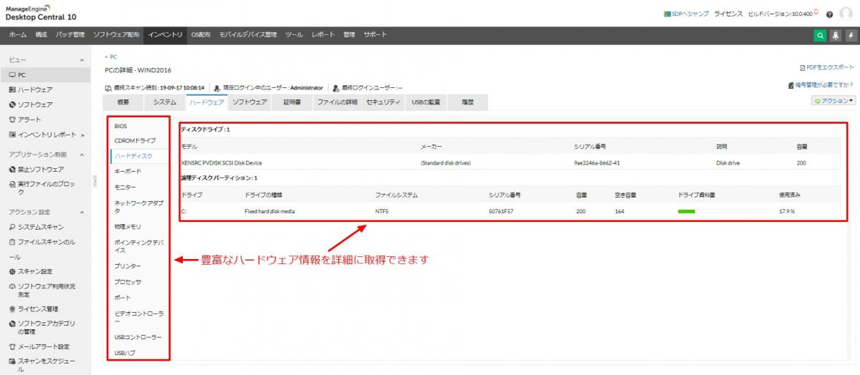Select USBコントローラー in the hardware list
The image size is (860, 375).
[138, 337]
